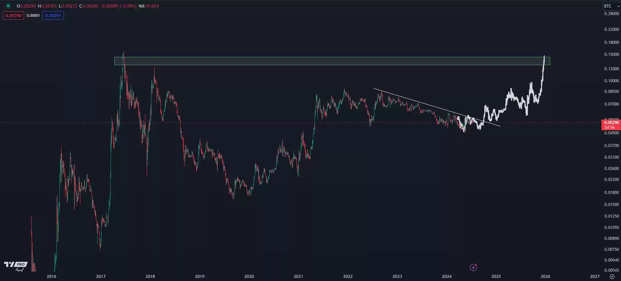Select the green resistance zone rectangle
This screenshot has width=621, height=281.
tap(309, 61)
